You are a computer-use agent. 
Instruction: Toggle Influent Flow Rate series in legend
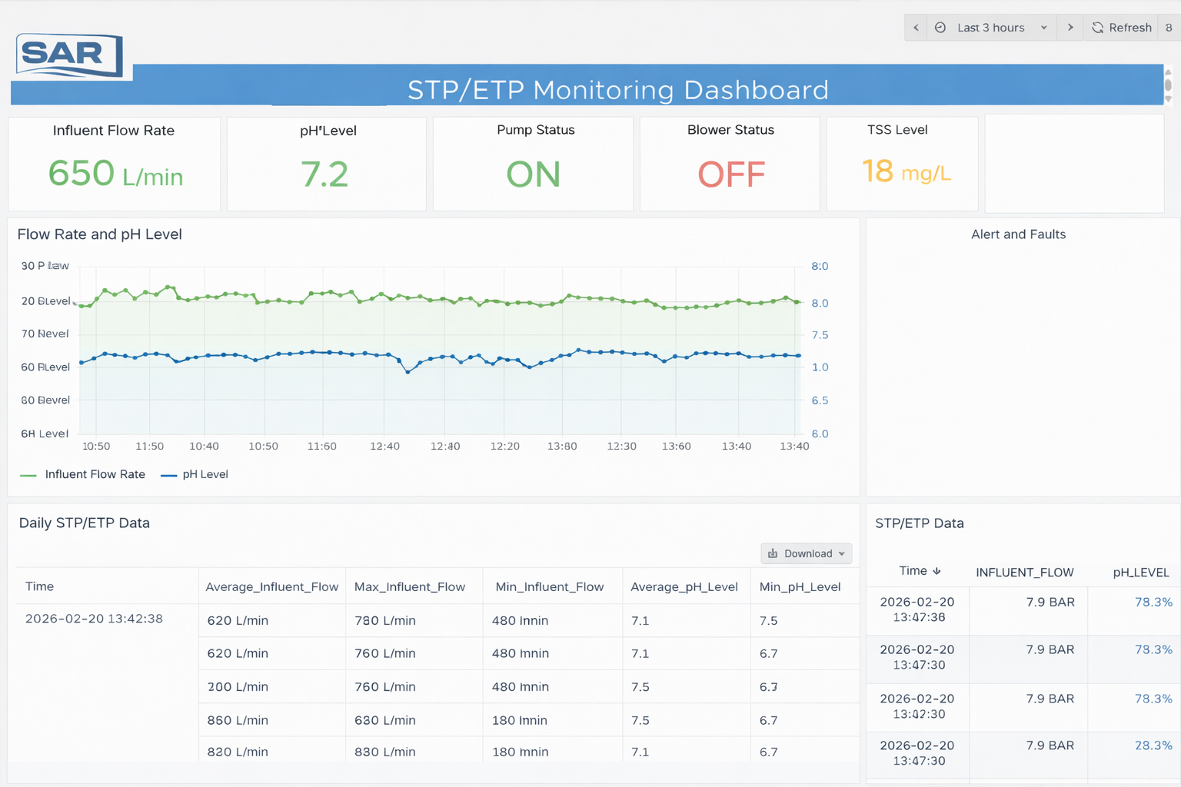point(95,475)
